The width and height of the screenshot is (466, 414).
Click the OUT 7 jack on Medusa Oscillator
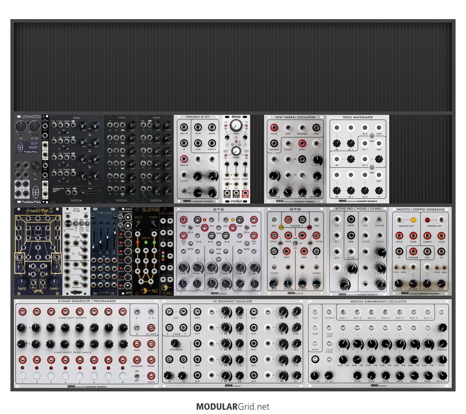428,312
